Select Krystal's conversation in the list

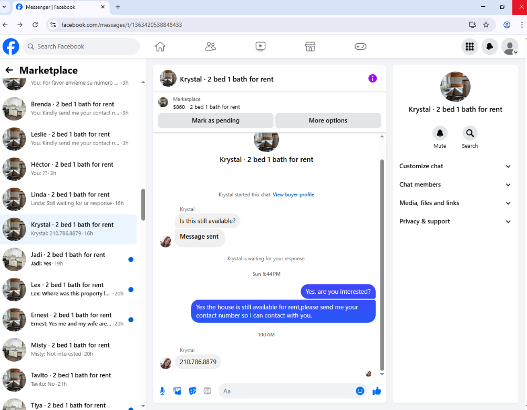click(x=68, y=229)
